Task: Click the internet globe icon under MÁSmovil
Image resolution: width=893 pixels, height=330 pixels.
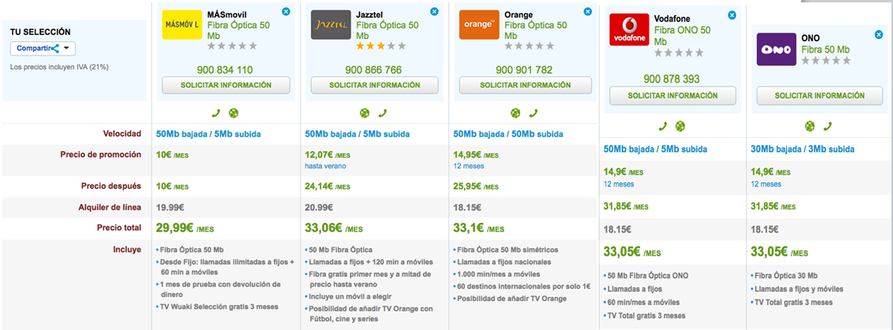Action: [233, 113]
